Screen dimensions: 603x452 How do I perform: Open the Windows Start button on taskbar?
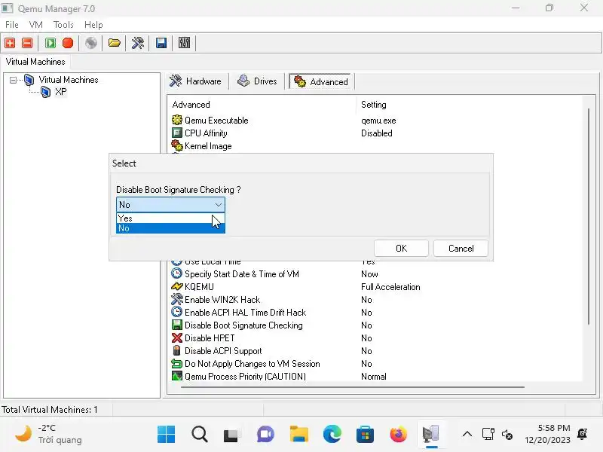[x=166, y=435]
